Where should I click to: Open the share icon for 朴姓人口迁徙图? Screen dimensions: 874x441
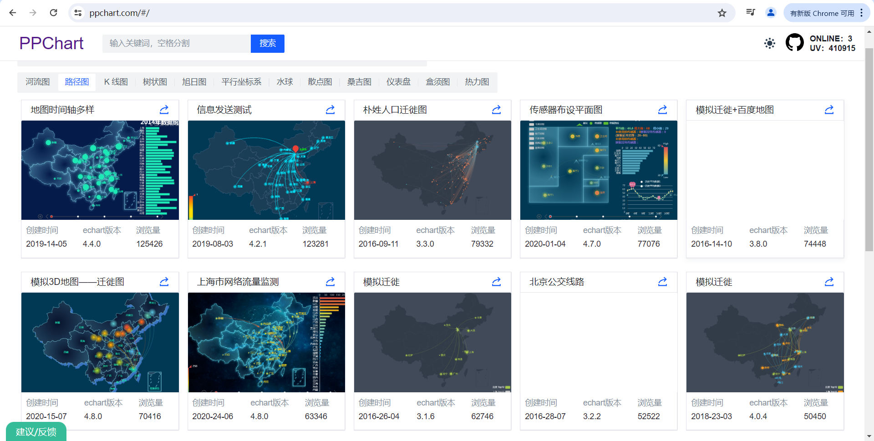[x=496, y=110]
